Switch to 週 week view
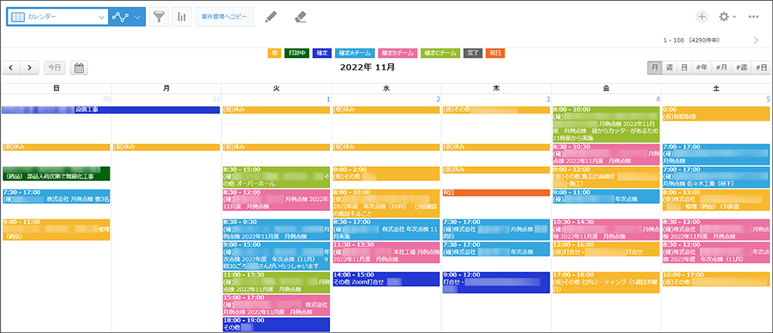Viewport: 773px width, 333px height. (669, 67)
